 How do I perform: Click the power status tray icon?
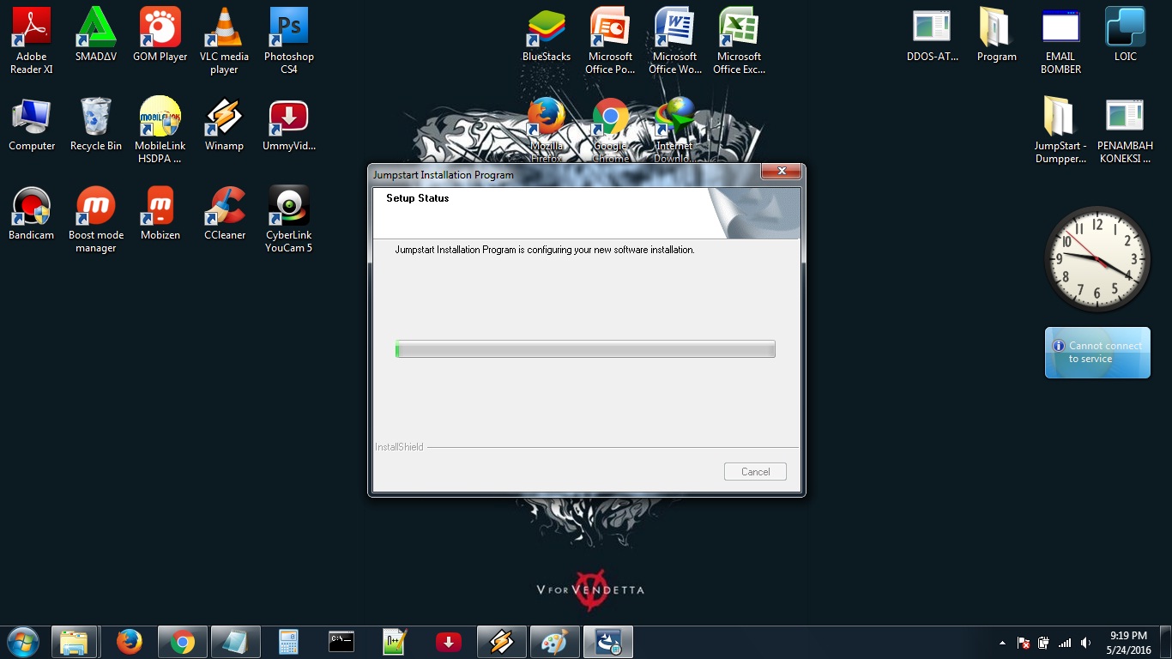click(x=1043, y=643)
